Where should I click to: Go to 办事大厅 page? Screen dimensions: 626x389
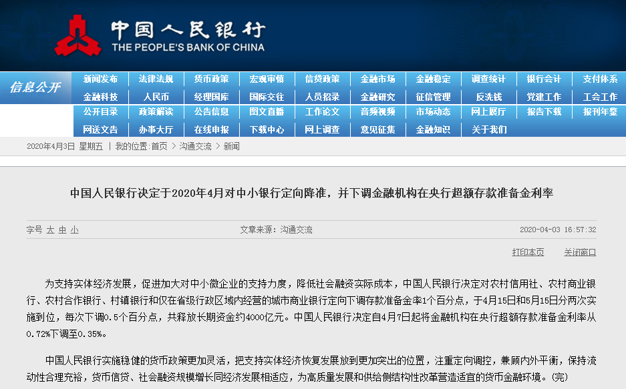pos(156,129)
